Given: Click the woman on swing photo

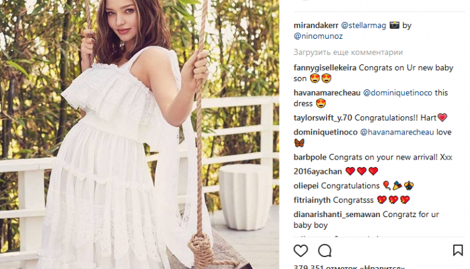Looking at the screenshot, I should click(x=139, y=134).
